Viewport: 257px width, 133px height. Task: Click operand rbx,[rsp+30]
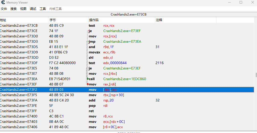point(114,95)
